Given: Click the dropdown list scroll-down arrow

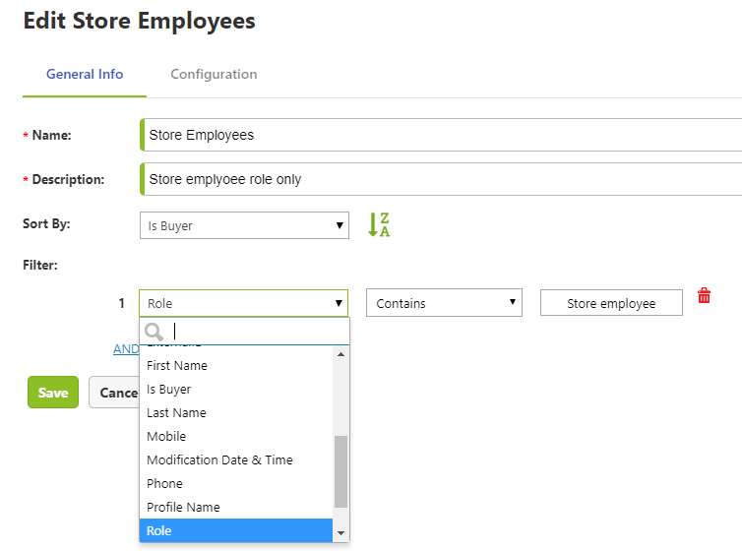Looking at the screenshot, I should 340,533.
